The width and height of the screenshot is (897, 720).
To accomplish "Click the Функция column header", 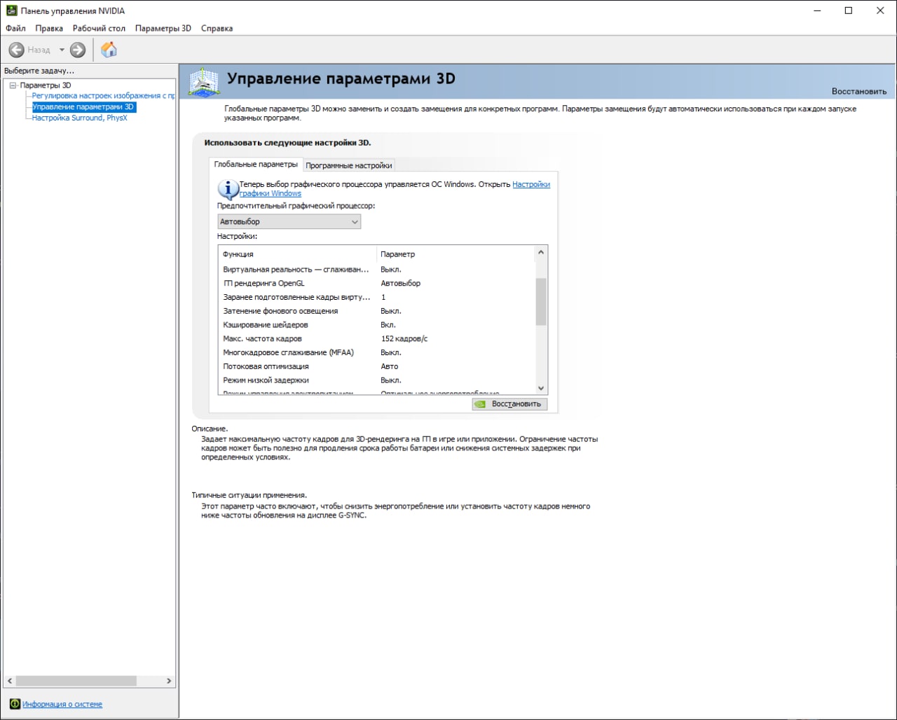I will pyautogui.click(x=298, y=254).
